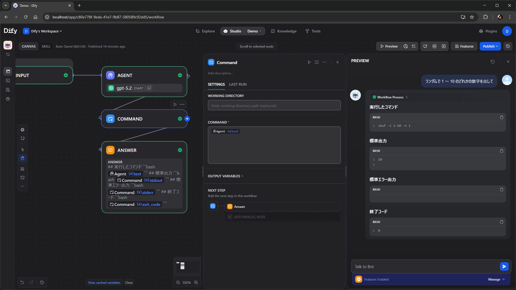The image size is (516, 290).
Task: Expand the Workflow Process details
Action: click(x=390, y=97)
